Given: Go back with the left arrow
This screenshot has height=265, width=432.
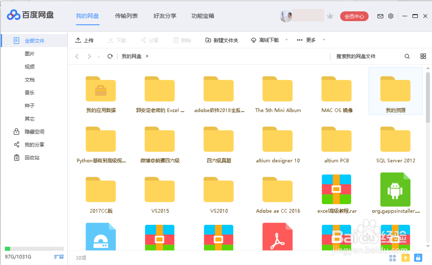Looking at the screenshot, I should pyautogui.click(x=77, y=57).
